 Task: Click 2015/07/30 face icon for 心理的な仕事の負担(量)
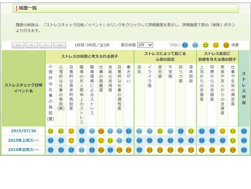click(51, 131)
